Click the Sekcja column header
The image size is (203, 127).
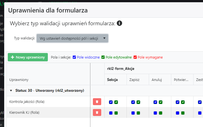pos(113,80)
